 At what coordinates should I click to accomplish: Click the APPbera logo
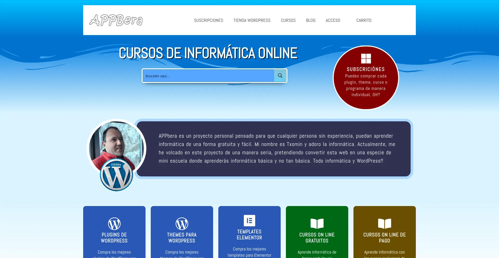(116, 20)
